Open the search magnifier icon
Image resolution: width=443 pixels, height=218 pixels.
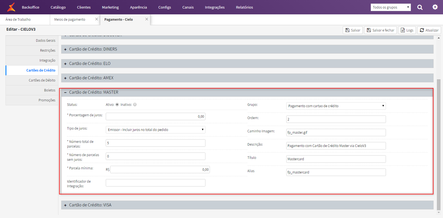420,7
